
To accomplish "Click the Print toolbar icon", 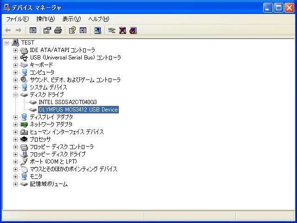I will 58,30.
